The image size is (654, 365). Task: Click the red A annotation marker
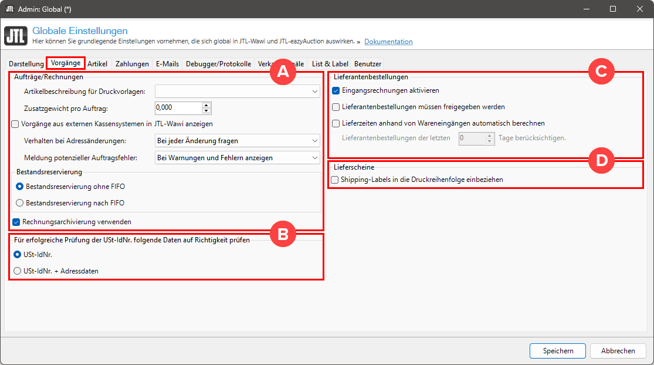[282, 72]
